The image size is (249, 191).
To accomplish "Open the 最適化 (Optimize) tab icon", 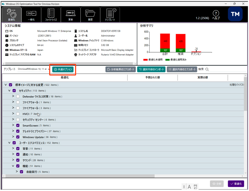I will click(x=11, y=14).
